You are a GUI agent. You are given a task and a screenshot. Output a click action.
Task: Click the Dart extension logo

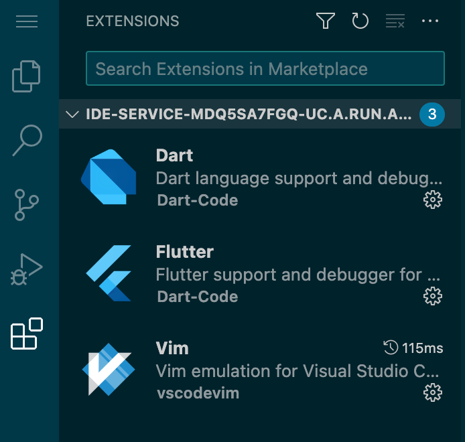tap(109, 177)
